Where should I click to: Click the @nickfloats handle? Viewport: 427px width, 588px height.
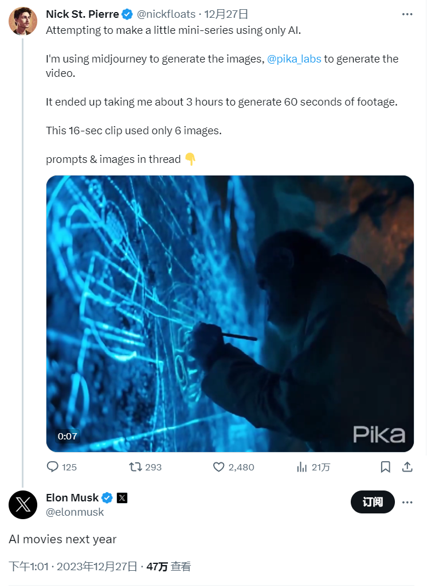coord(166,14)
